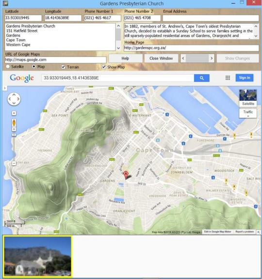Click the Google logo
This screenshot has width=262, height=279.
[x=22, y=78]
